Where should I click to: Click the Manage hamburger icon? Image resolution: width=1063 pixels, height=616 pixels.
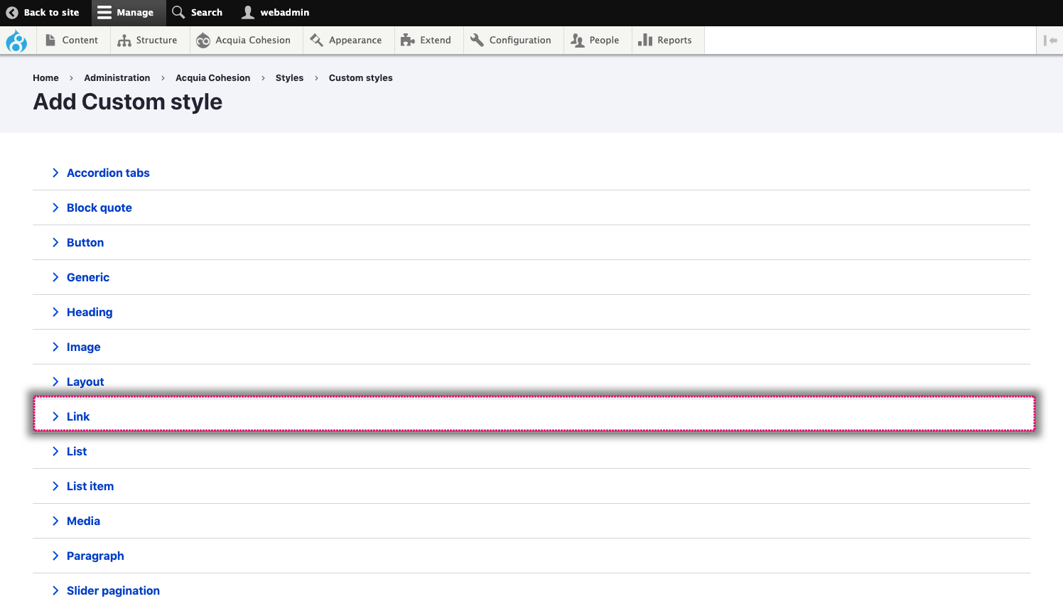point(104,12)
